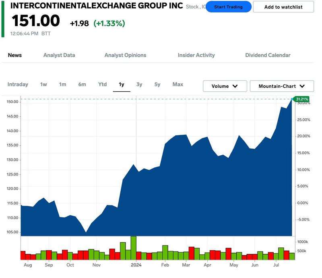This screenshot has height=278, width=322.
Task: Select the 1w chart range
Action: click(x=43, y=84)
